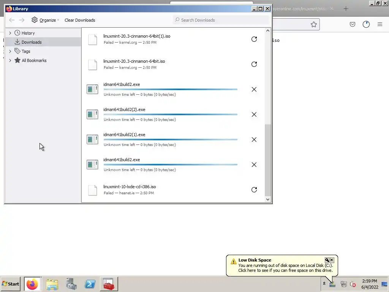
Task: Cancel the idman641build2(2).exe download
Action: [x=254, y=114]
